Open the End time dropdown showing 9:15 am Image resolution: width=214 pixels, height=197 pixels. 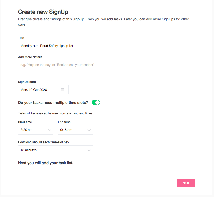(75, 130)
